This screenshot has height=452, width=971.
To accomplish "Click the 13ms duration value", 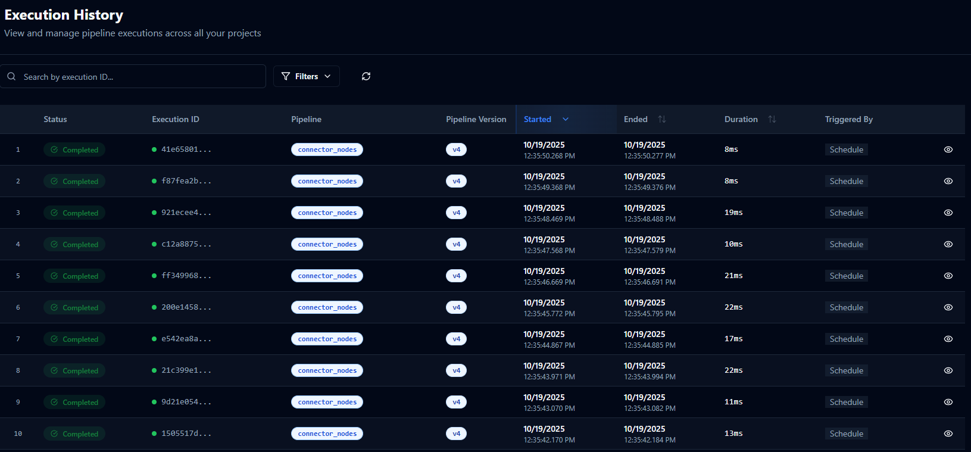I will 733,434.
